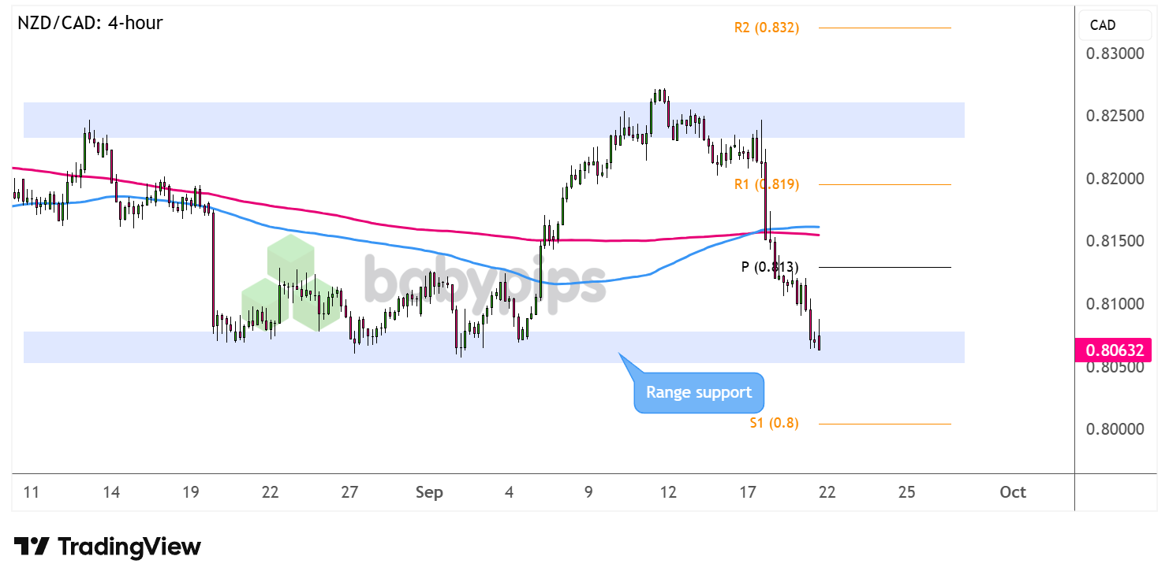This screenshot has width=1169, height=582.
Task: Click the Sep date on the time axis
Action: pos(429,493)
